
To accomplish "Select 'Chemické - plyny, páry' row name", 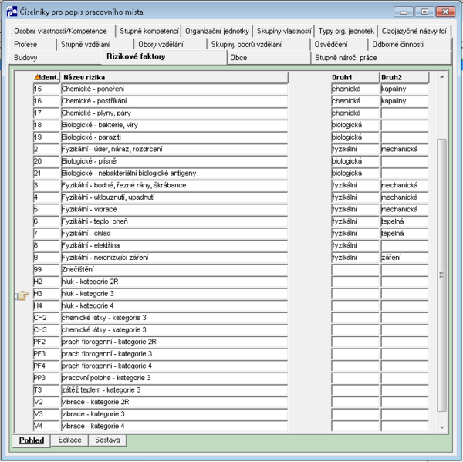I will pos(174,113).
